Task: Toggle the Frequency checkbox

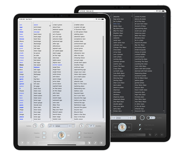Action: click(44, 133)
